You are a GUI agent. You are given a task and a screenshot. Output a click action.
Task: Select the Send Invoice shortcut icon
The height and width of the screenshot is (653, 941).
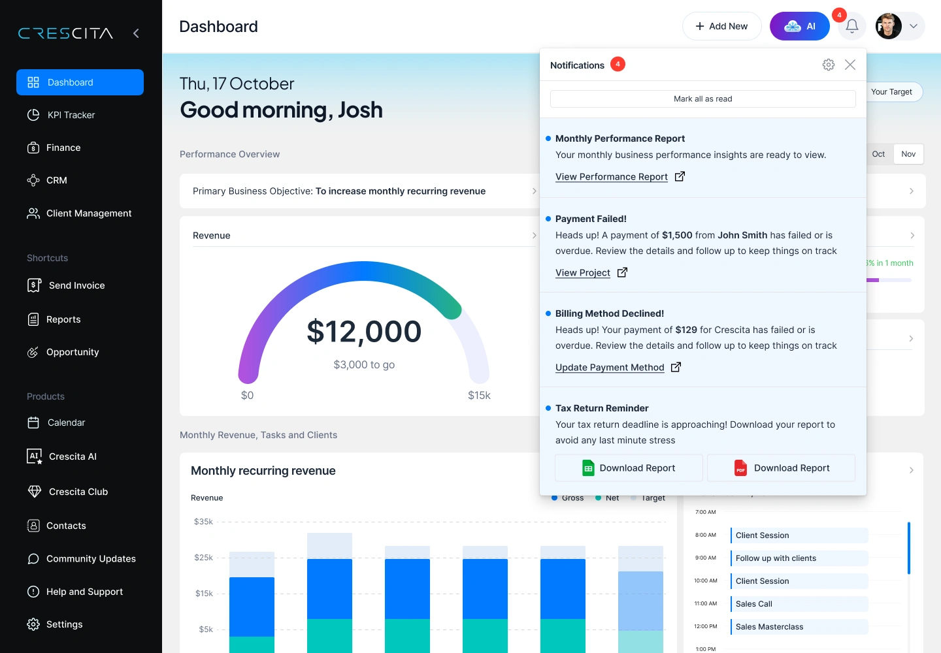point(34,285)
